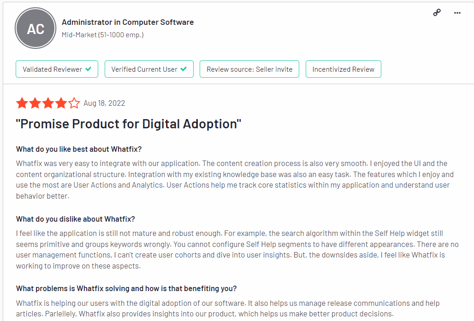Click the Verified Current User checkmark
This screenshot has height=321, width=474.
(184, 69)
